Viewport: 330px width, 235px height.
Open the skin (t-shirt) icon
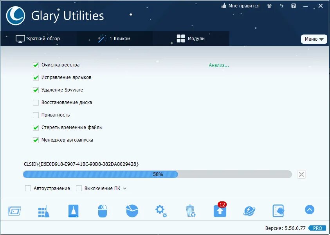[x=269, y=6]
